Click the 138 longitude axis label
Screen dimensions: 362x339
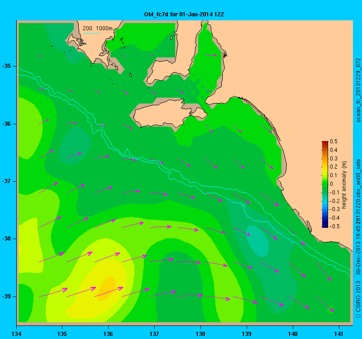200,334
